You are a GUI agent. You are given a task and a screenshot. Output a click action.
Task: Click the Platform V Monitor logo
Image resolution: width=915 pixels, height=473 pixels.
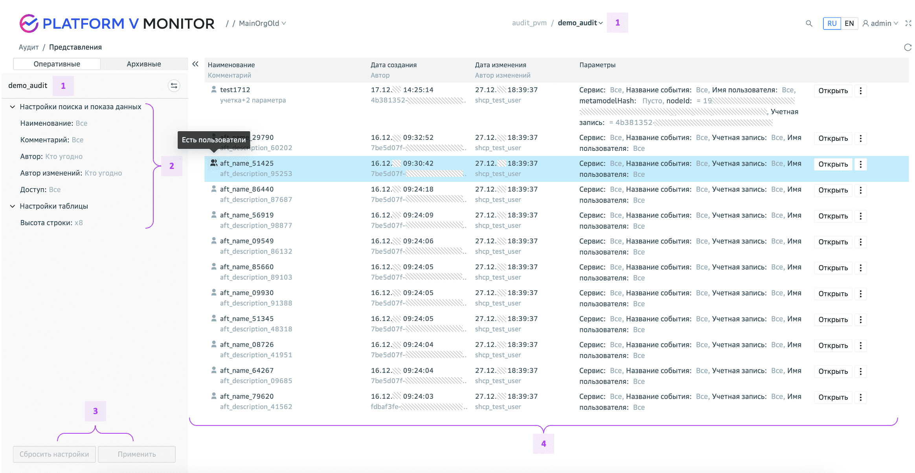pyautogui.click(x=117, y=24)
